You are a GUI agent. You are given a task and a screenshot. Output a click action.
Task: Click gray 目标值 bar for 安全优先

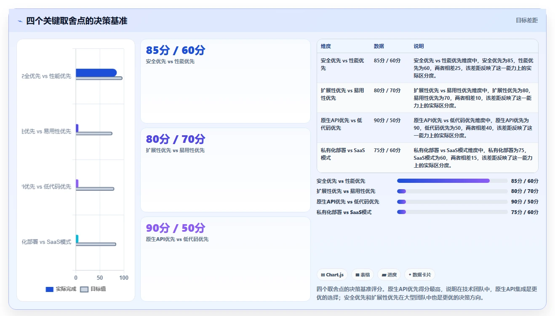coord(99,78)
